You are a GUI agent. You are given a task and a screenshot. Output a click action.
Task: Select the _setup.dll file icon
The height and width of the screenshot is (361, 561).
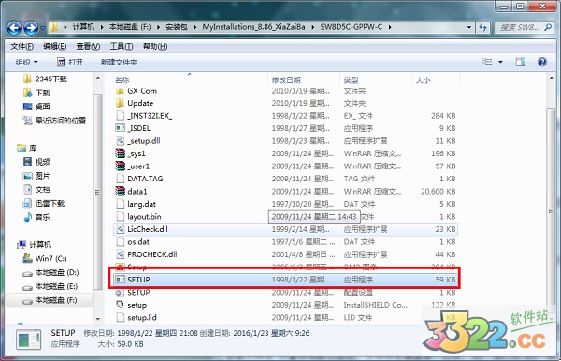[121, 140]
